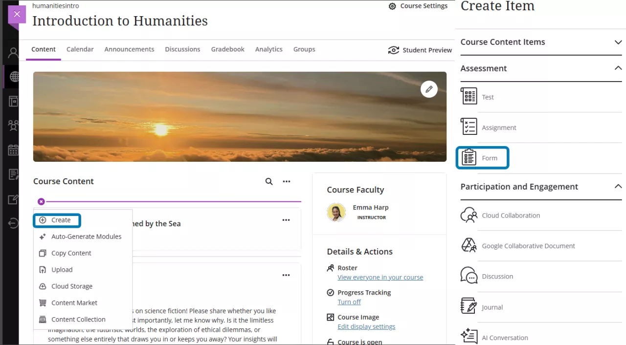This screenshot has width=626, height=345.
Task: Collapse Participation and Engagement section
Action: pos(618,187)
